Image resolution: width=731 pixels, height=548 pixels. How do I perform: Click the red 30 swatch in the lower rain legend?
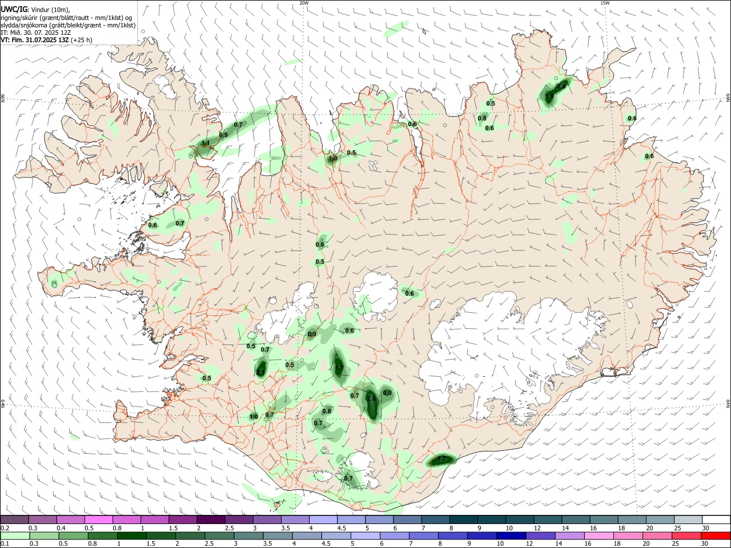pos(716,535)
